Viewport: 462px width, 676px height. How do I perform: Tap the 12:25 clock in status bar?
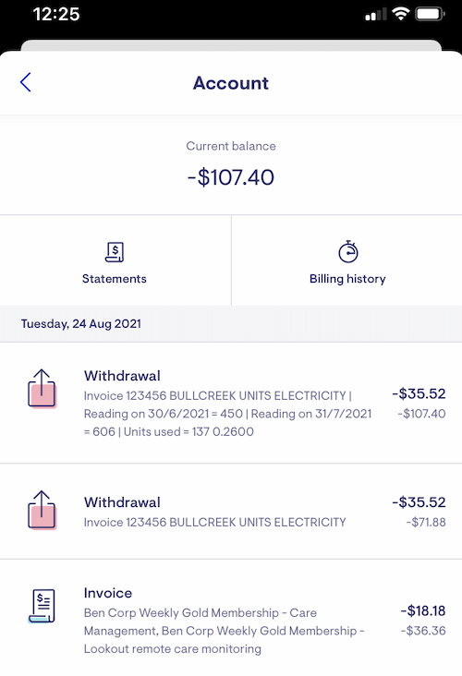[x=56, y=14]
